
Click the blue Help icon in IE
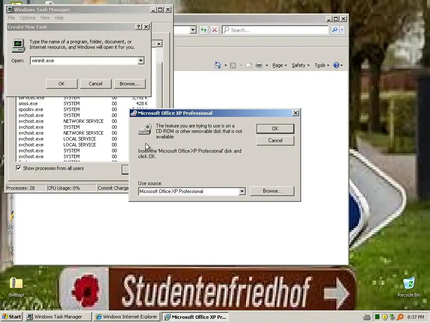click(336, 65)
